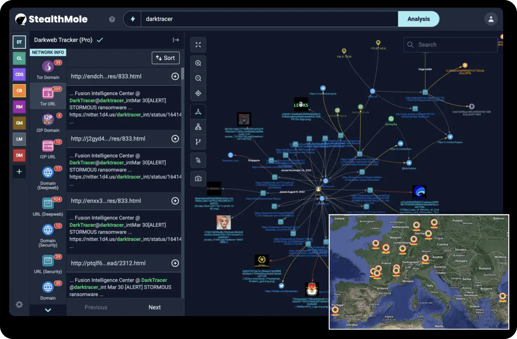Select the Reddoorz.com domain node
The height and width of the screenshot is (339, 517).
[231, 155]
